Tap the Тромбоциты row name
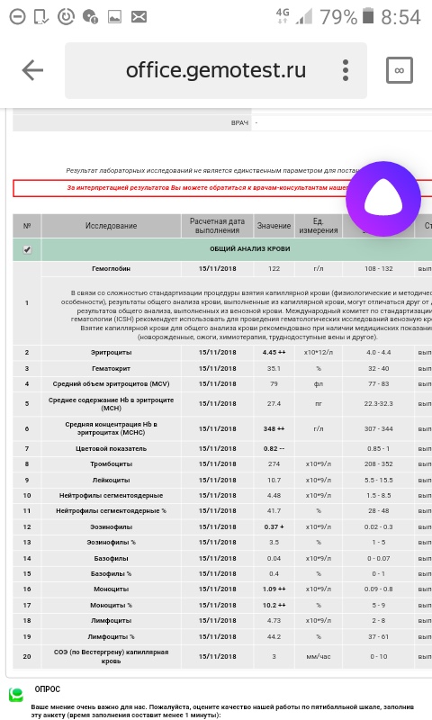 (111, 464)
